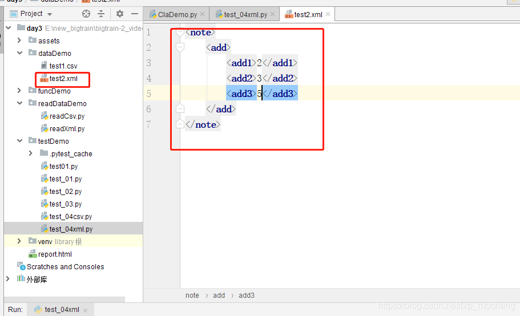The image size is (520, 316).
Task: Close the test_04xml run tab
Action: (86, 310)
